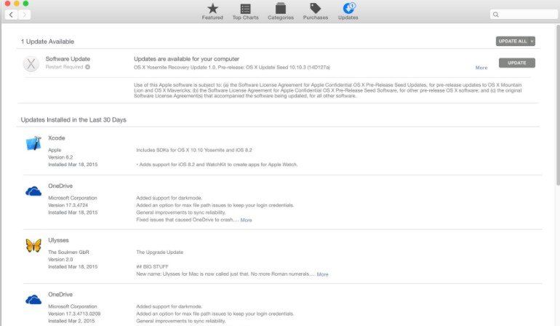Click the forward navigation arrow

[x=24, y=15]
